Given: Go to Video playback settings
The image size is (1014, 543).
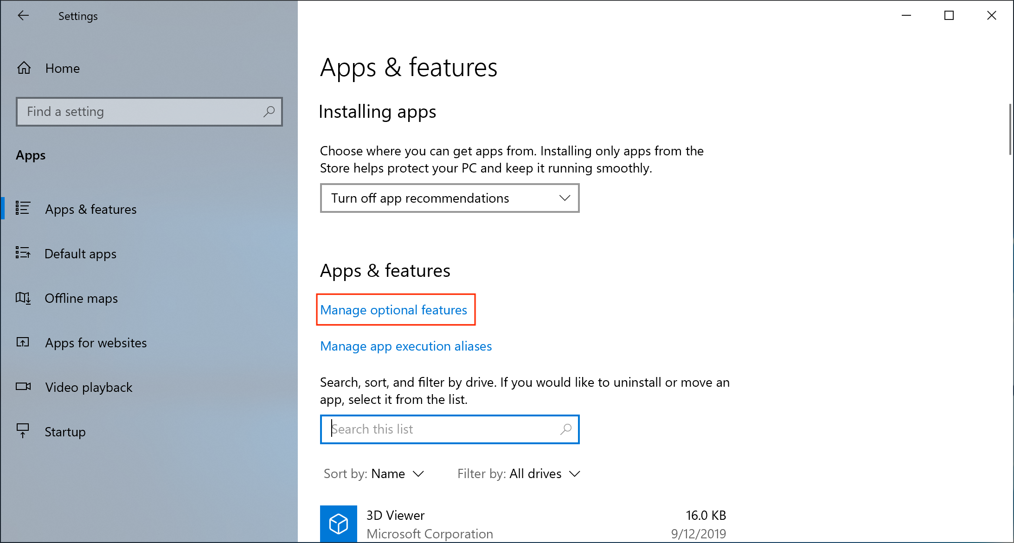Looking at the screenshot, I should point(89,387).
